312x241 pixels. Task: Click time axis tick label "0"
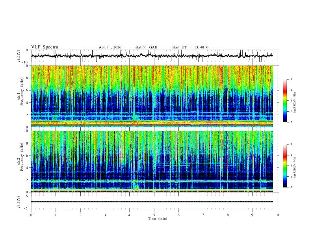click(x=31, y=215)
